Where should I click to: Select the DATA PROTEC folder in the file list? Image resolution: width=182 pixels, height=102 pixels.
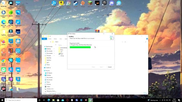point(63,48)
